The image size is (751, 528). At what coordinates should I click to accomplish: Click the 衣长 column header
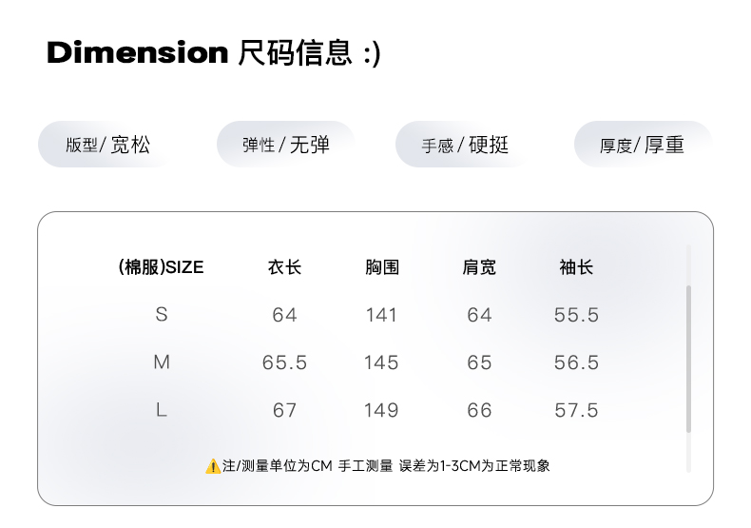pyautogui.click(x=284, y=267)
